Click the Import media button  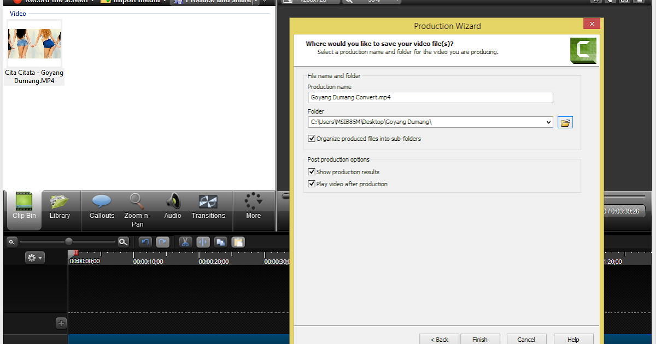(x=135, y=2)
